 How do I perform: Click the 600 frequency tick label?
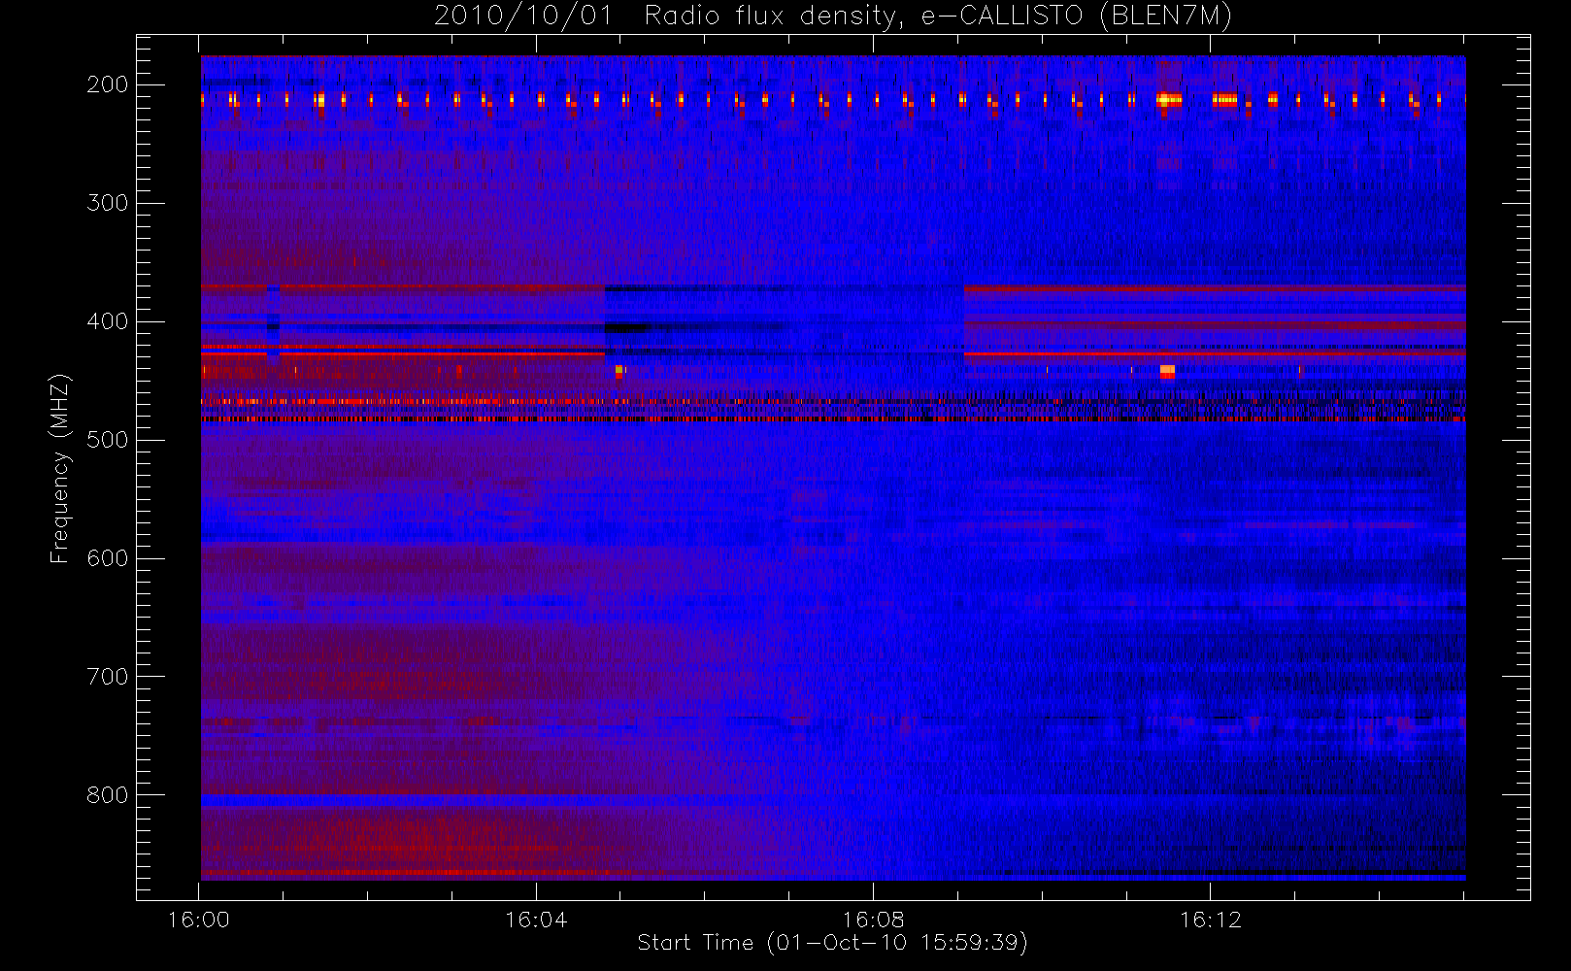(107, 558)
